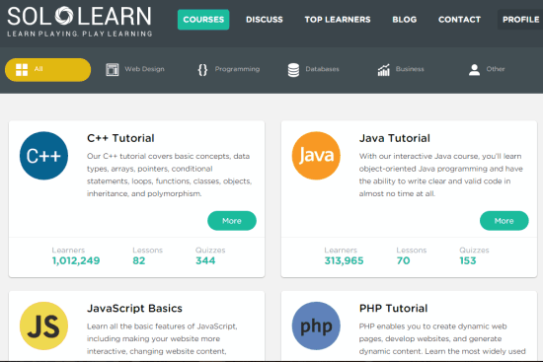
Task: Open the JavaScript Basics title link
Action: pos(134,308)
